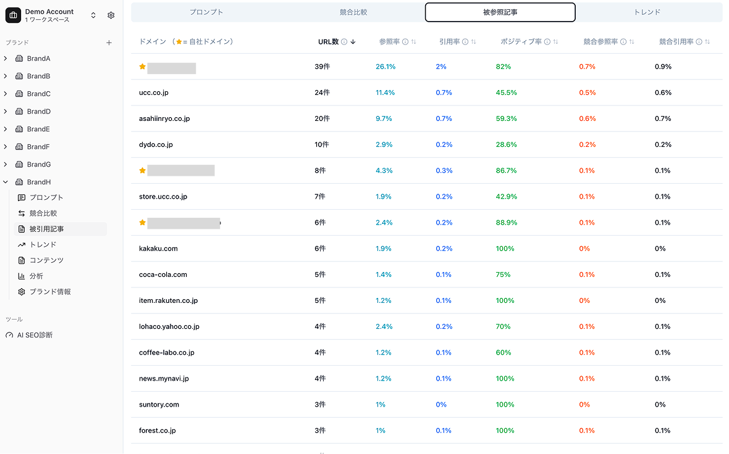Select the coffee-labo.co.jp domain
The height and width of the screenshot is (454, 729).
click(166, 353)
